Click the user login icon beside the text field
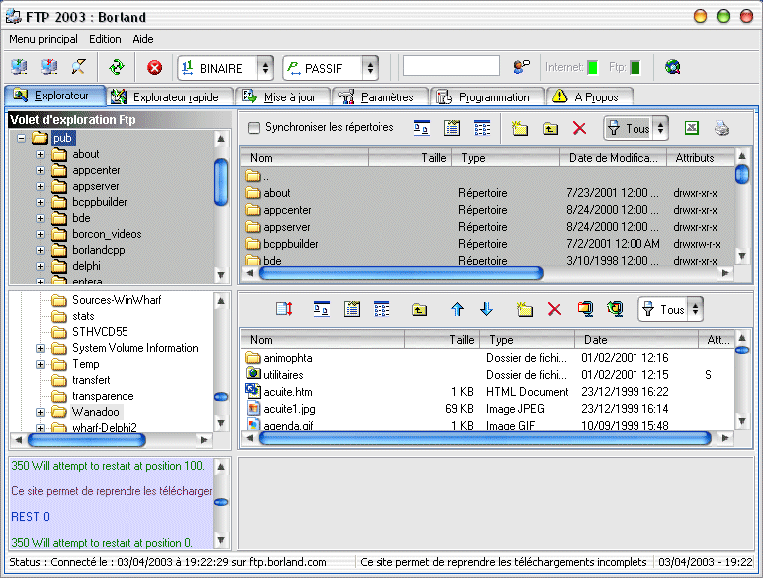 521,67
